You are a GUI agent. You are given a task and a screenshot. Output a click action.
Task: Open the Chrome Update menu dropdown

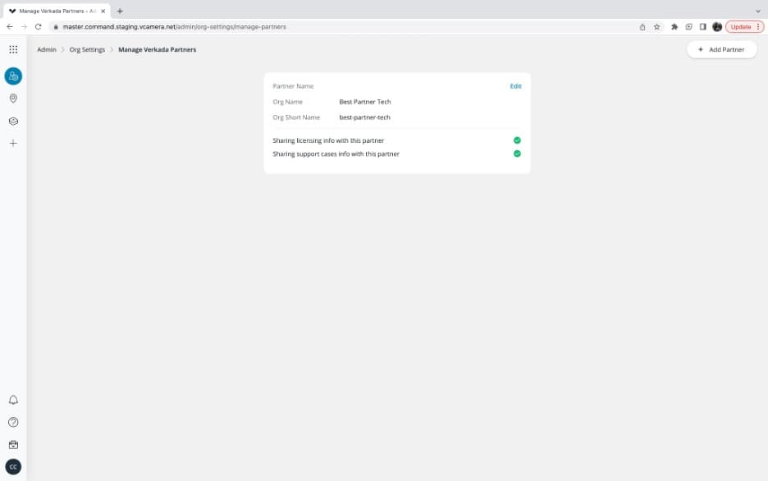(744, 27)
